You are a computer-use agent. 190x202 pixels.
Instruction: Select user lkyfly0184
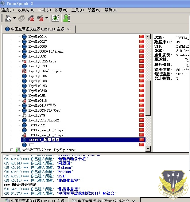pyautogui.click(x=37, y=76)
